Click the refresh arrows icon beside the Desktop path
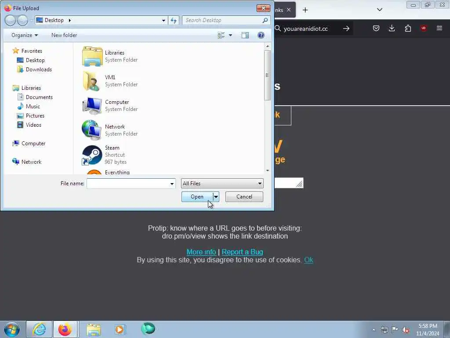Image resolution: width=450 pixels, height=338 pixels. coord(174,20)
